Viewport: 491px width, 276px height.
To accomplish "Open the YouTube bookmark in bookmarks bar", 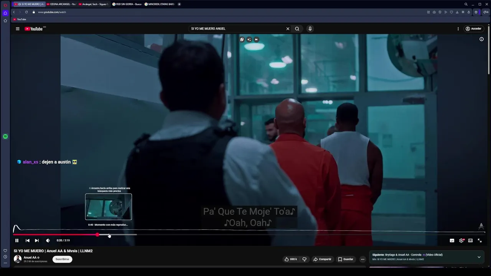I will [x=20, y=20].
